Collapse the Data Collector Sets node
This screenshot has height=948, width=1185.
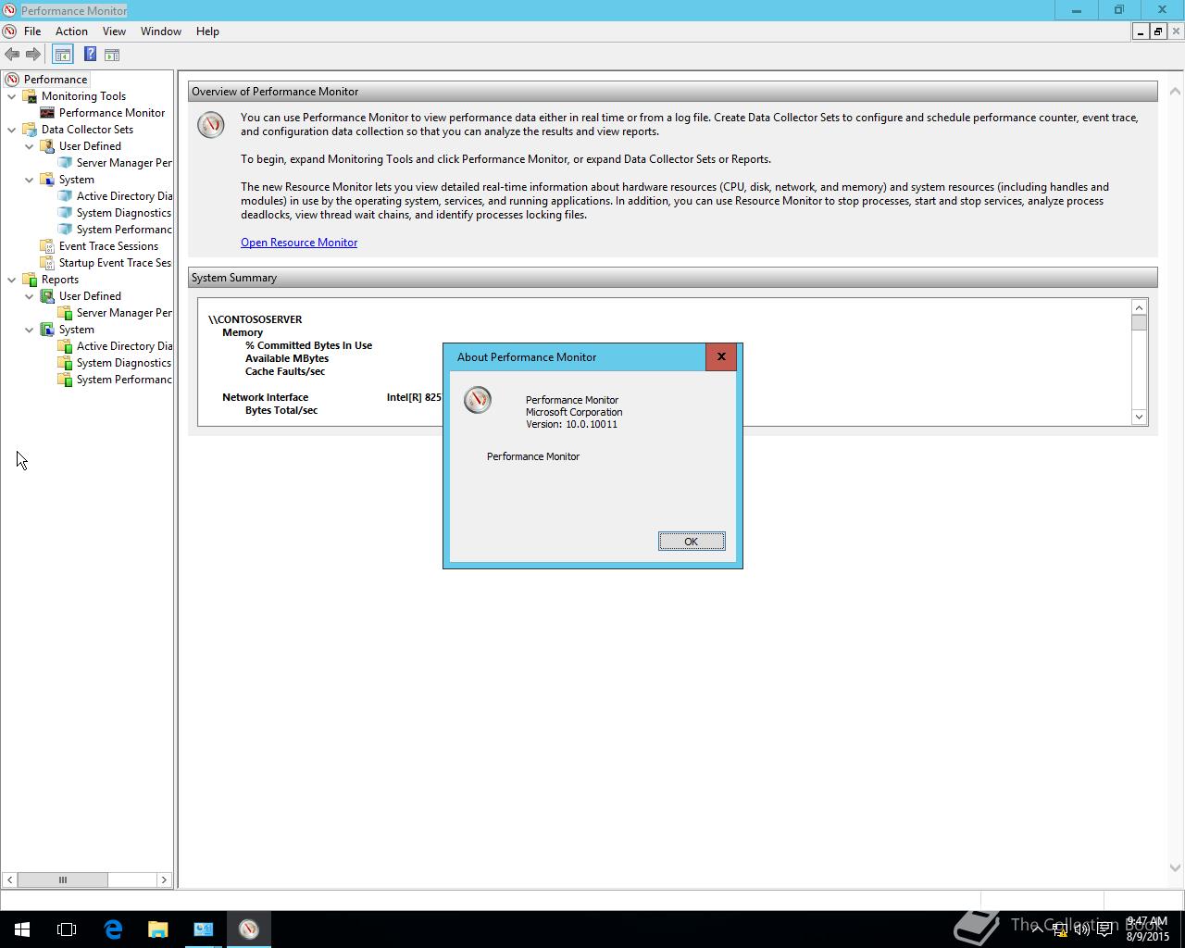pos(12,130)
